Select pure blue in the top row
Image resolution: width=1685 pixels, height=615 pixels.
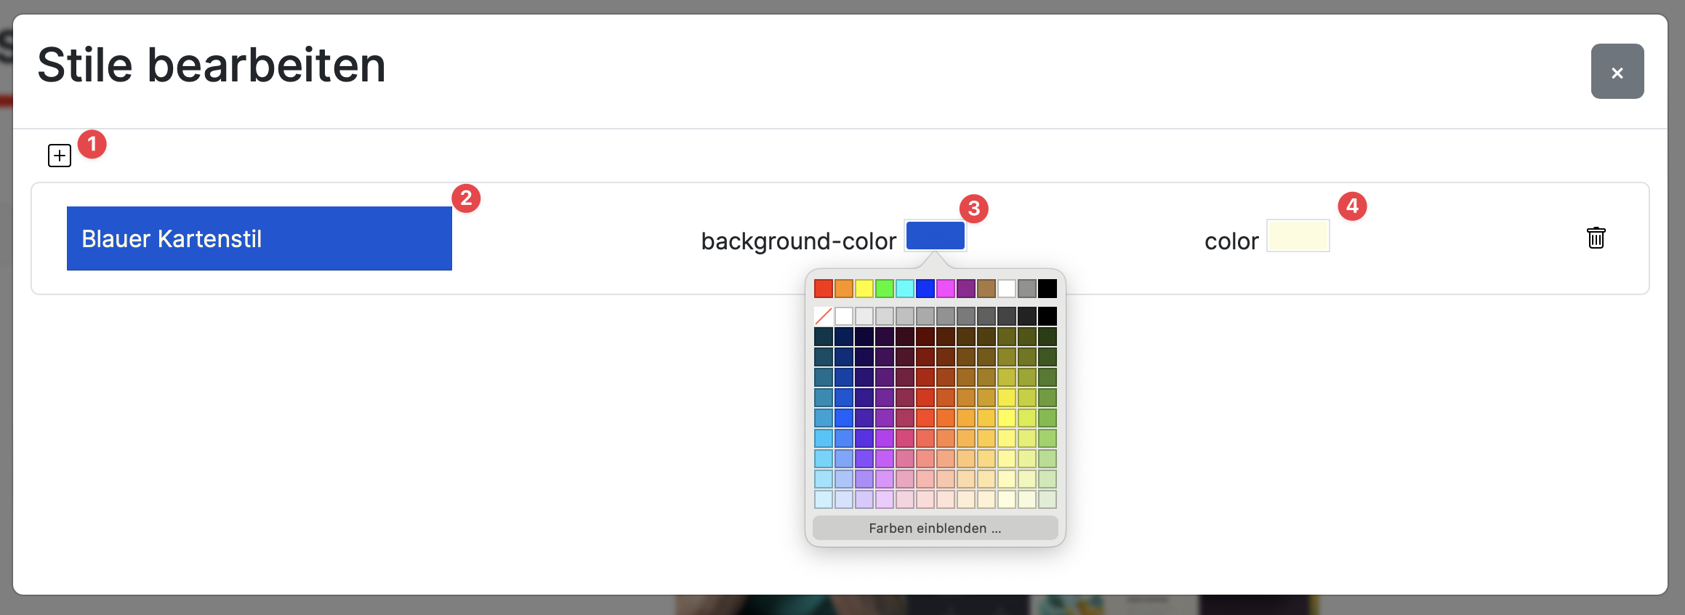[925, 289]
